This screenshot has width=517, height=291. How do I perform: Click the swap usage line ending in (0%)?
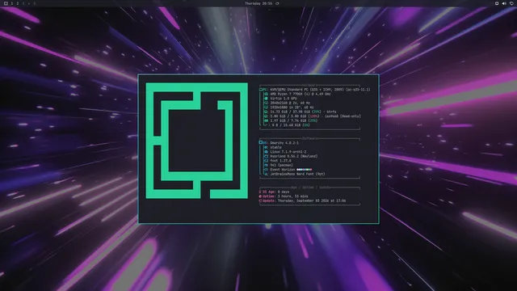(291, 125)
